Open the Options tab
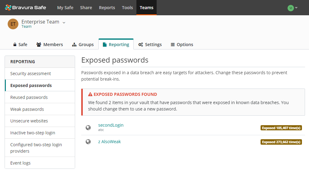309x174 pixels. [182, 45]
